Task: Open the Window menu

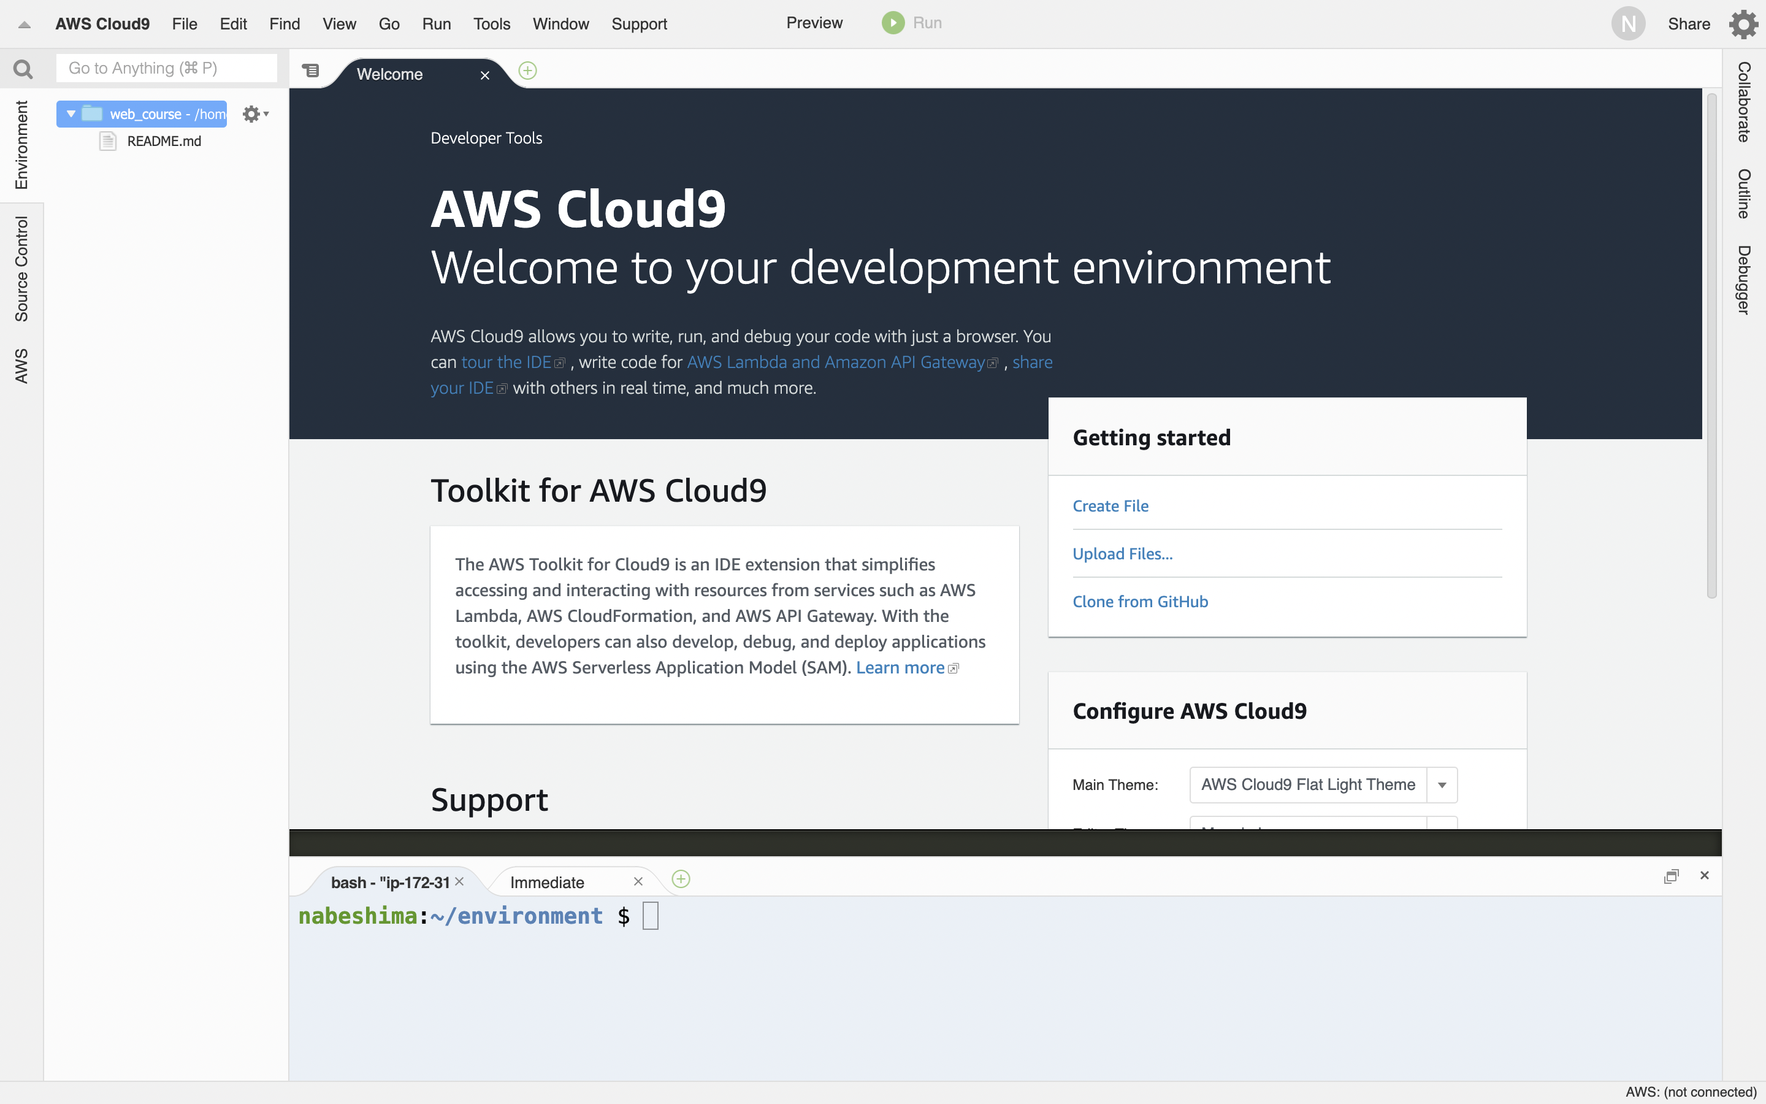Action: pyautogui.click(x=560, y=24)
